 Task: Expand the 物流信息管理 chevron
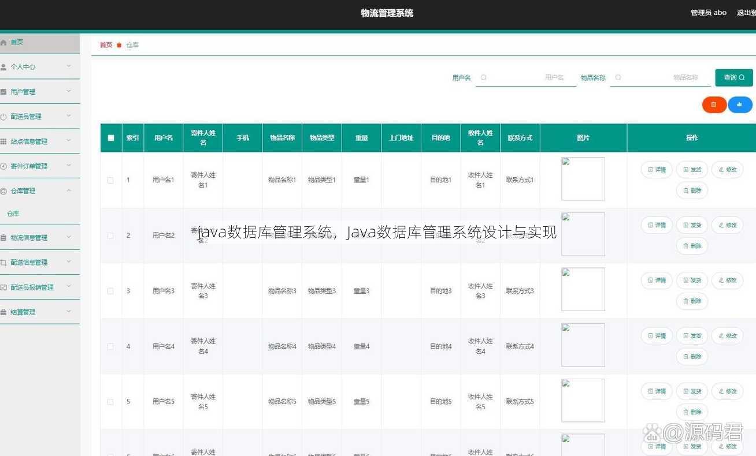pos(69,237)
